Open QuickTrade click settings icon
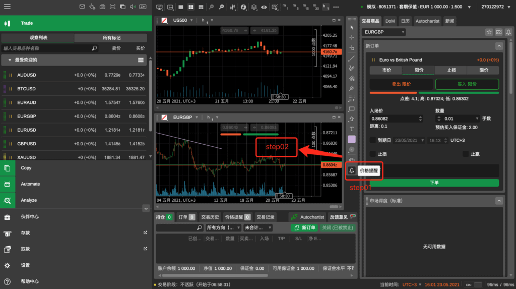516x289 pixels. 92,7
